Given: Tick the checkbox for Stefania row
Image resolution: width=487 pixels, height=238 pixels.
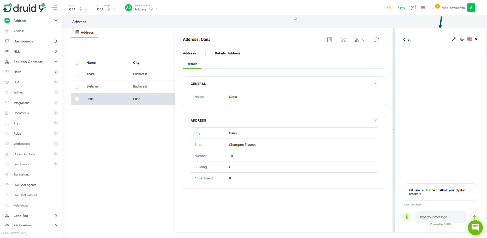Looking at the screenshot, I should pyautogui.click(x=77, y=87).
